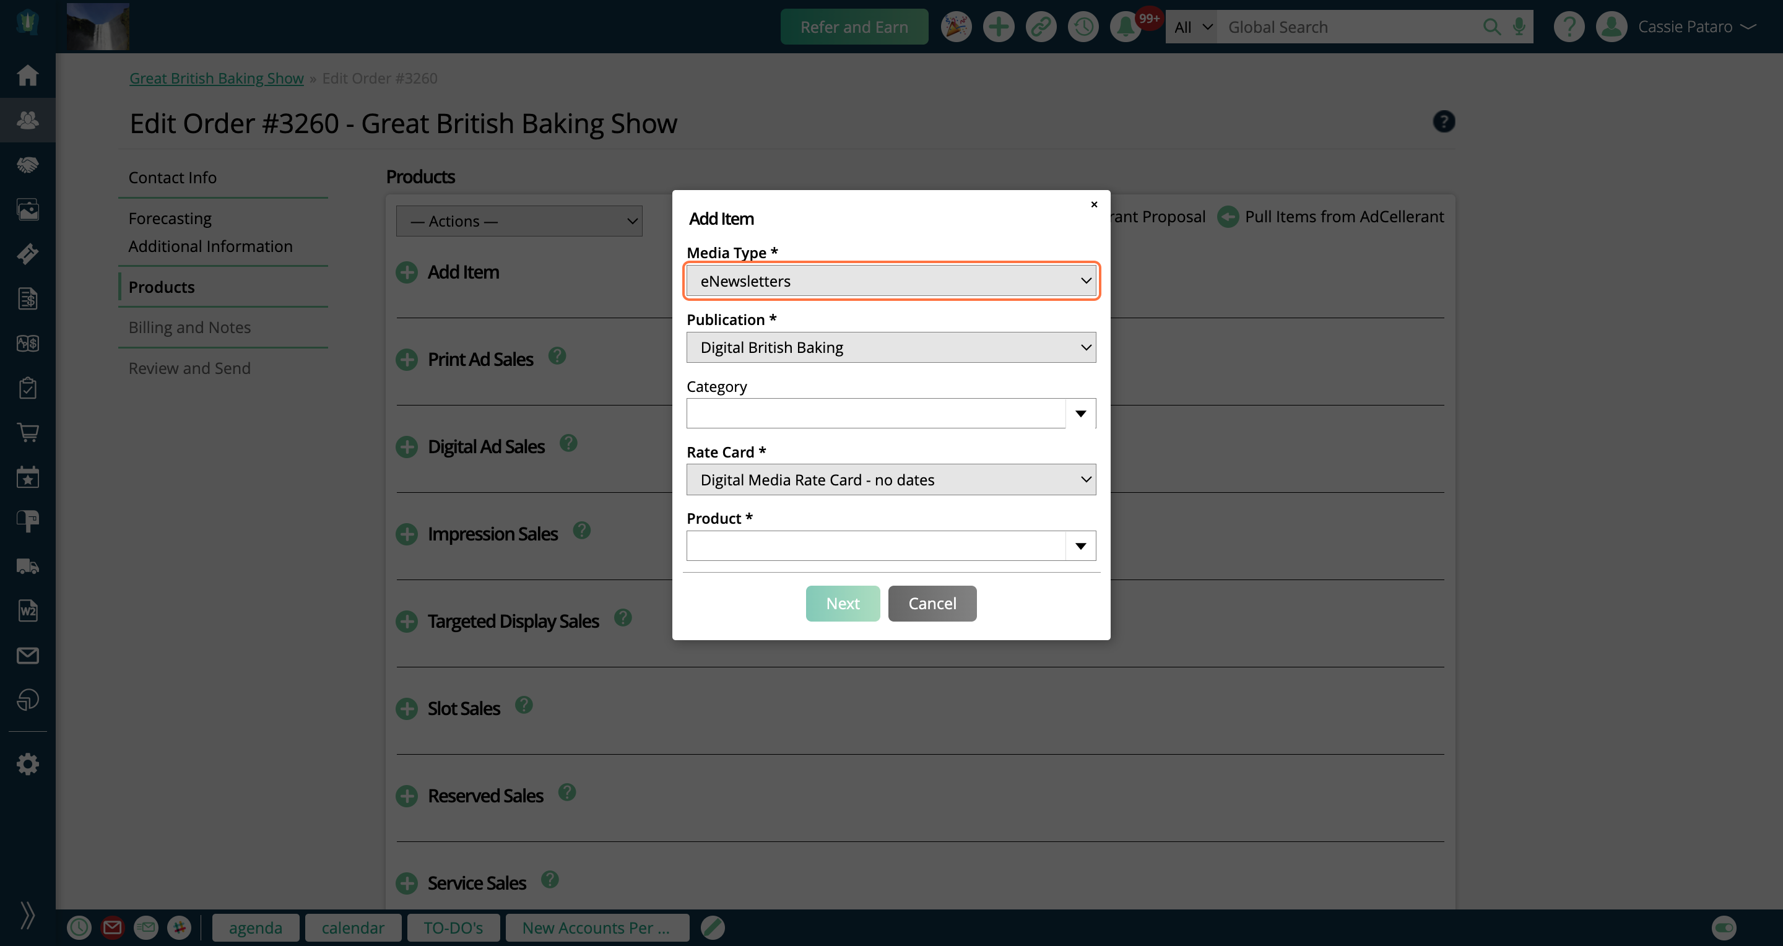This screenshot has width=1783, height=946.
Task: Go to Additional Information section
Action: tap(210, 246)
